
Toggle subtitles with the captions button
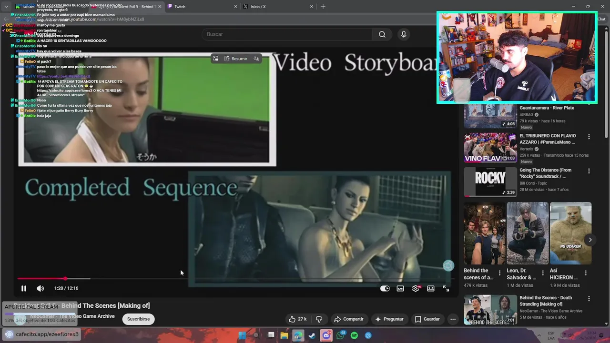click(x=400, y=288)
